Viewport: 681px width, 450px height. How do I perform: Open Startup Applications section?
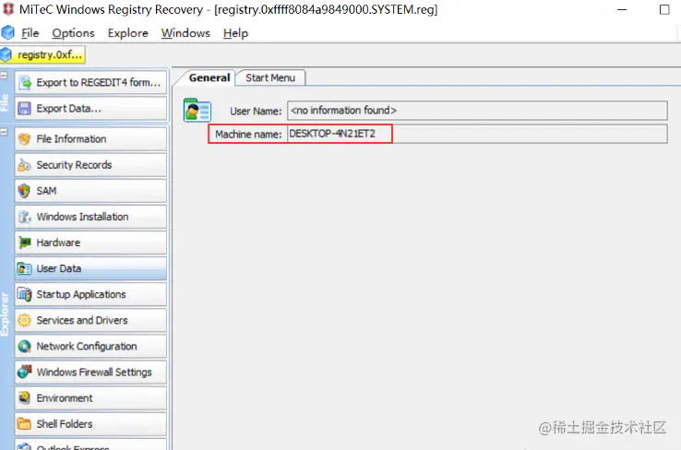tap(90, 295)
